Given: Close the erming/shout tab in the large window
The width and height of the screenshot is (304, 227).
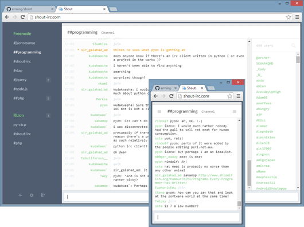Looking at the screenshot, I should pyautogui.click(x=52, y=9).
